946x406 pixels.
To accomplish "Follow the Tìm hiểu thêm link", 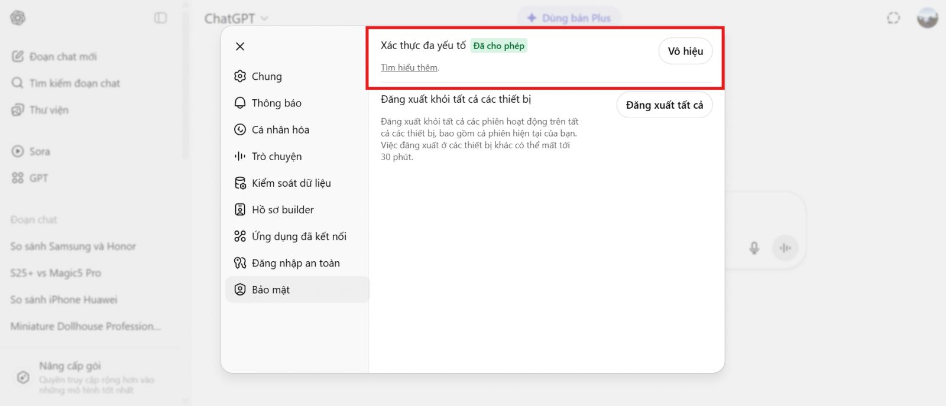I will [409, 68].
